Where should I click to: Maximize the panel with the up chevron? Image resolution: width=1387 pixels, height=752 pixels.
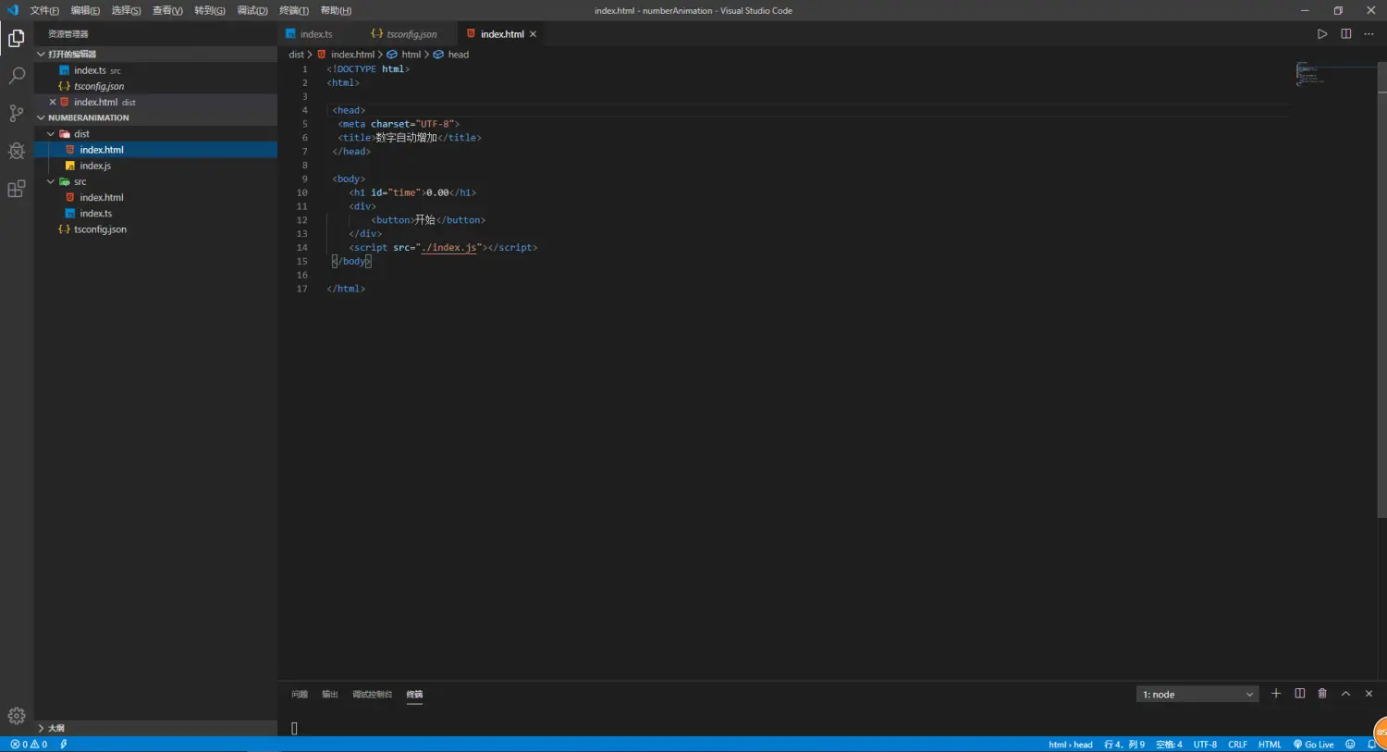pos(1345,694)
